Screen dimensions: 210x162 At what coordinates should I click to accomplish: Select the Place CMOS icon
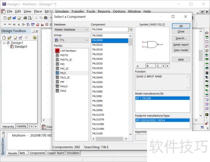pyautogui.click(x=33, y=25)
